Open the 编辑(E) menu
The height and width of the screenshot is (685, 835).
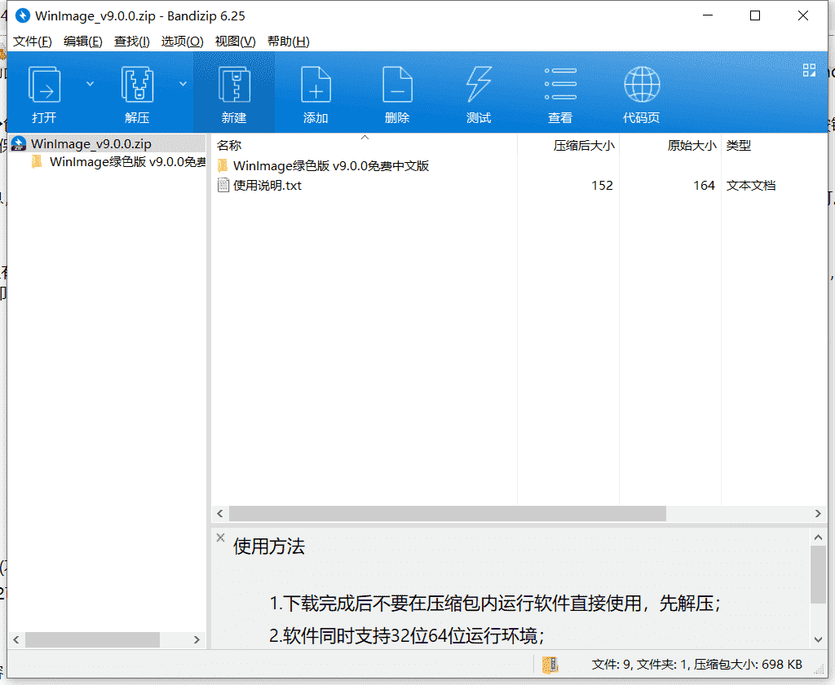point(82,42)
